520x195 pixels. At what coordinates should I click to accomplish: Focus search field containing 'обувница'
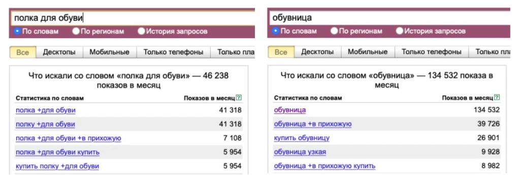coord(389,18)
